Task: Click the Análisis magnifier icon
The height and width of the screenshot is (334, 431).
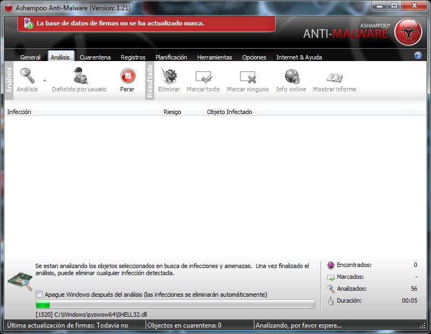Action: pyautogui.click(x=27, y=76)
